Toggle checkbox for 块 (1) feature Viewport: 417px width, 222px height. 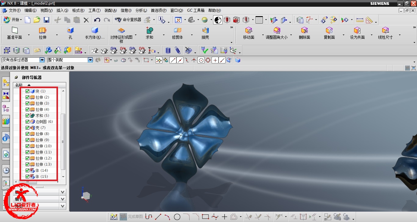[x=27, y=91]
